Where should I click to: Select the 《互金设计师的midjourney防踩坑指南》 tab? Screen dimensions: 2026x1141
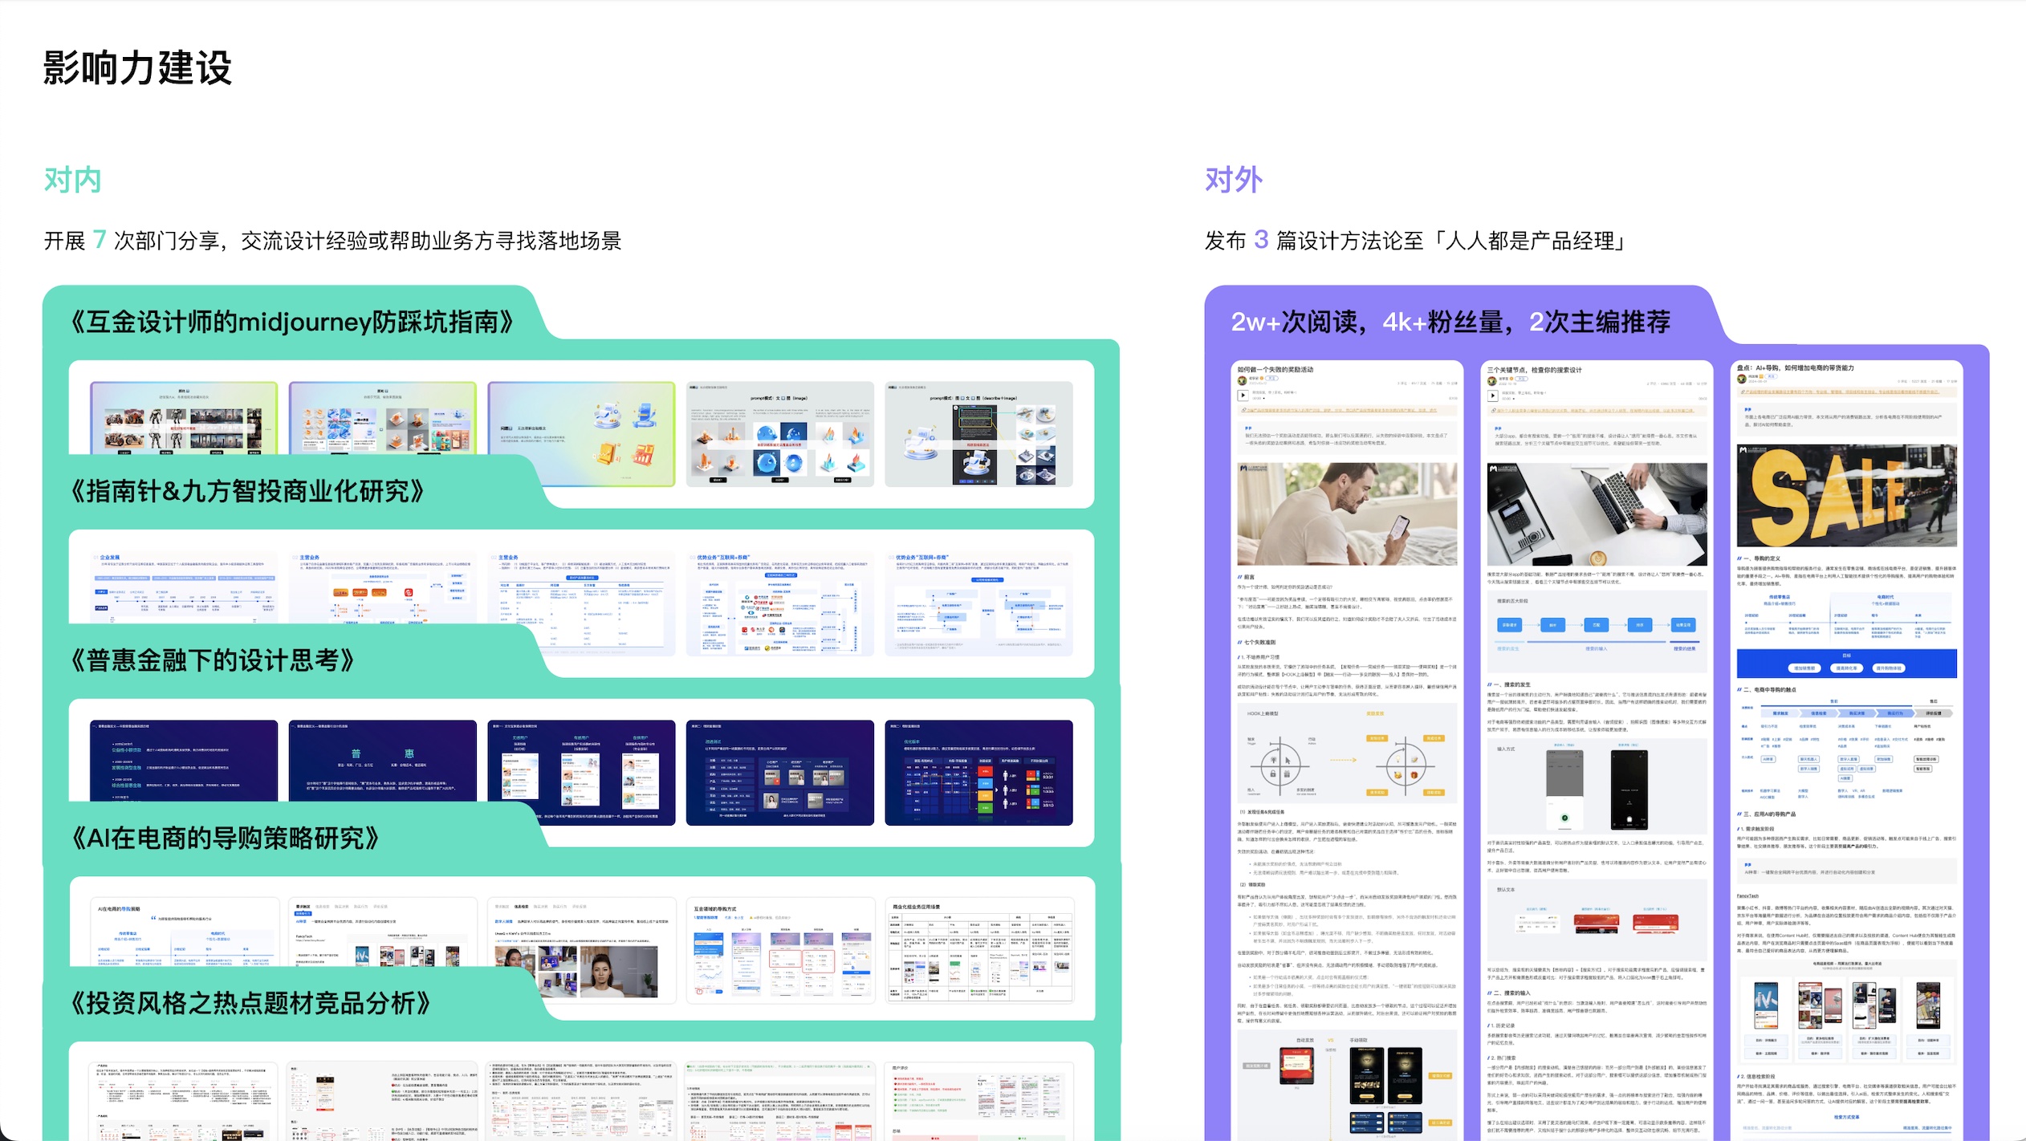pos(292,323)
